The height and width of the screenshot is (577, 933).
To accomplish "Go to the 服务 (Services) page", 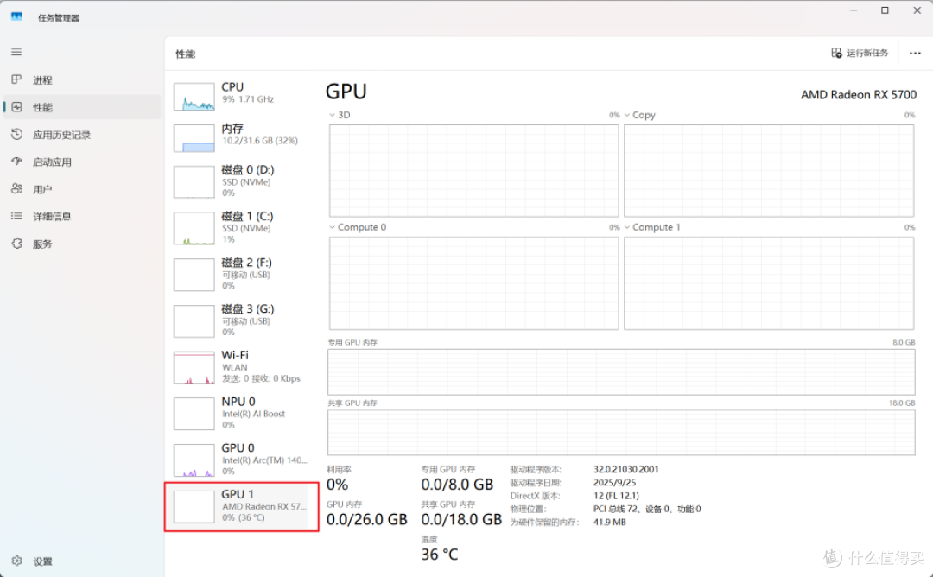I will pos(42,244).
